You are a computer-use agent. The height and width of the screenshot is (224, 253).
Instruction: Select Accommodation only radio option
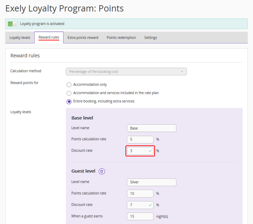tap(69, 85)
